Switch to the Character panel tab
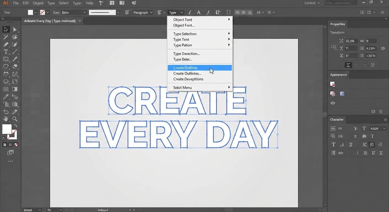The height and width of the screenshot is (212, 389). click(337, 120)
